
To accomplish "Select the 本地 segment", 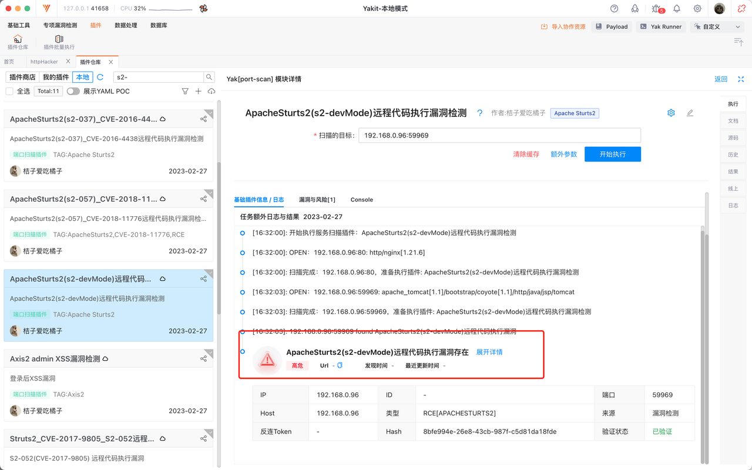I will tap(83, 77).
